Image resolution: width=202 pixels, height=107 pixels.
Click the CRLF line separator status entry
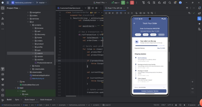[163, 105]
